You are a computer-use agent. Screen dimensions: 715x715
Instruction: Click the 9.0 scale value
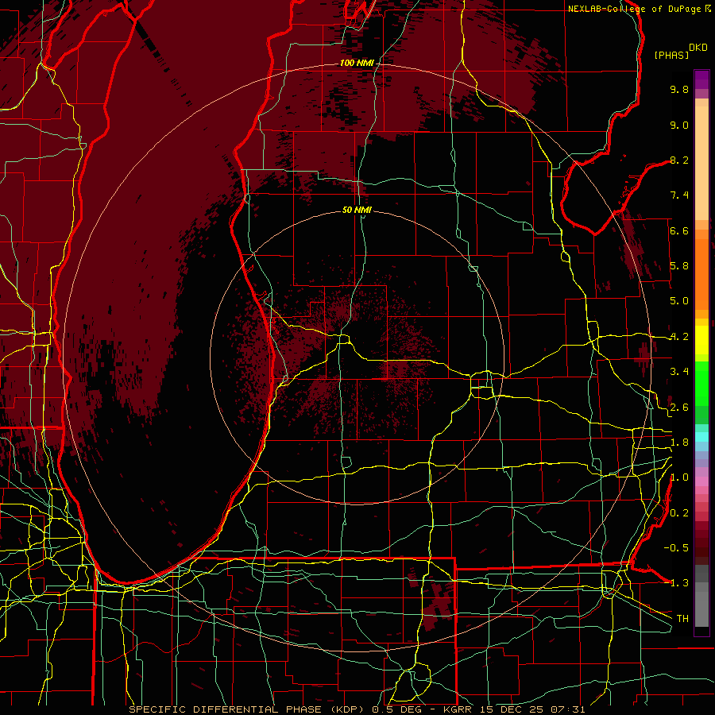click(x=679, y=125)
